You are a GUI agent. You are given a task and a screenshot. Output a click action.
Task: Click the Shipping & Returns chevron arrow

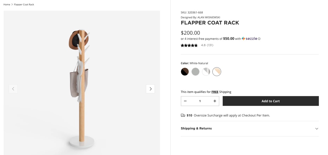pos(317,129)
